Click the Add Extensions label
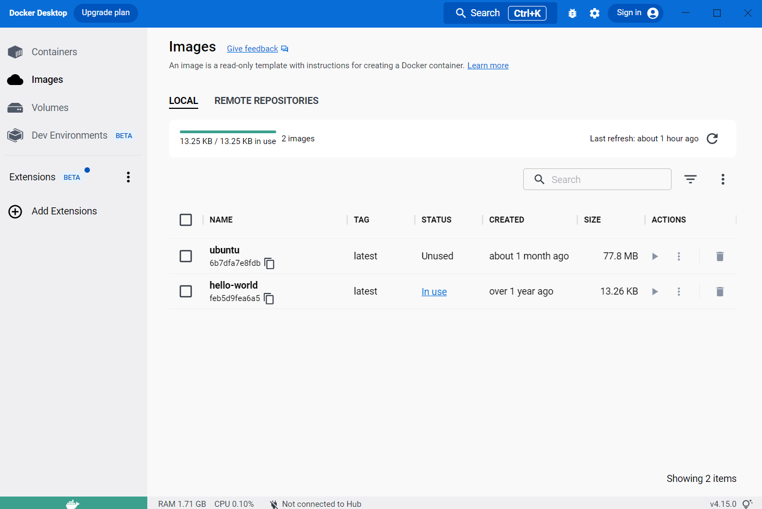This screenshot has width=762, height=509. 64,211
